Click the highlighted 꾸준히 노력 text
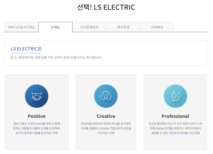213x154 pixels. pyautogui.click(x=195, y=124)
